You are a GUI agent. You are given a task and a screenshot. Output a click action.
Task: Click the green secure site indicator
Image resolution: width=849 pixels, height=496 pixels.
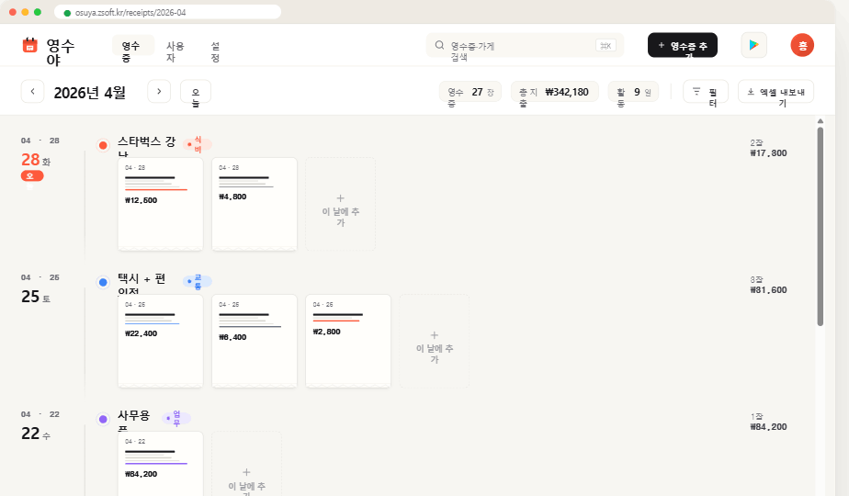(x=67, y=13)
